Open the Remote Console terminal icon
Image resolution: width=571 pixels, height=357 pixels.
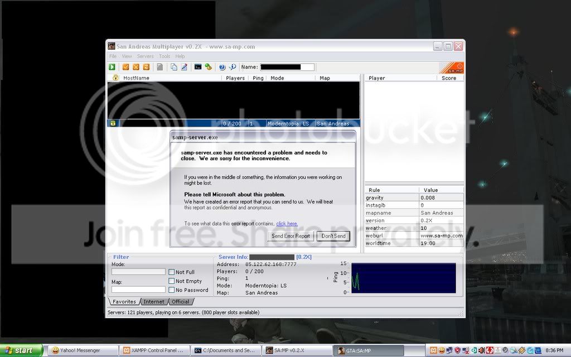click(x=198, y=67)
